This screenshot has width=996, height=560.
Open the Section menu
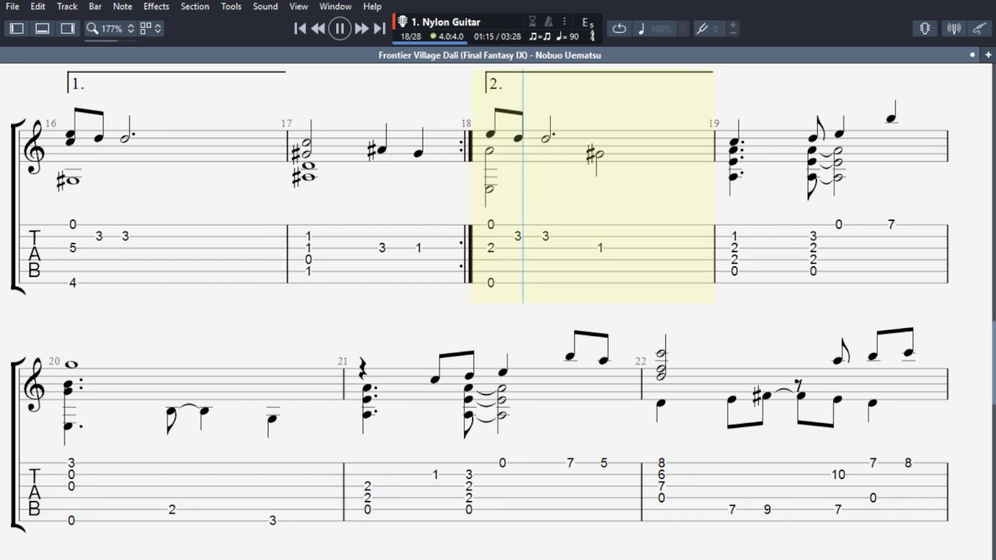tap(195, 6)
